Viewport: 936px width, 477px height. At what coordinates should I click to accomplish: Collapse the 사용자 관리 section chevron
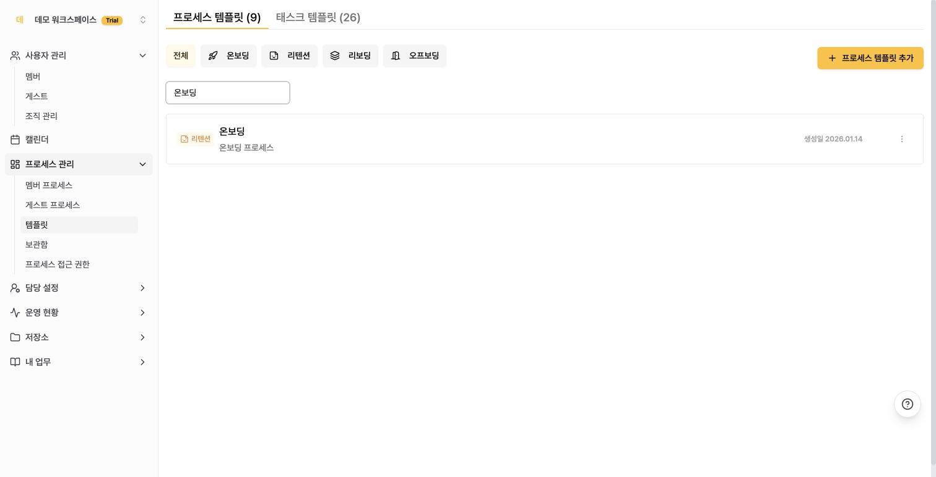tap(142, 56)
